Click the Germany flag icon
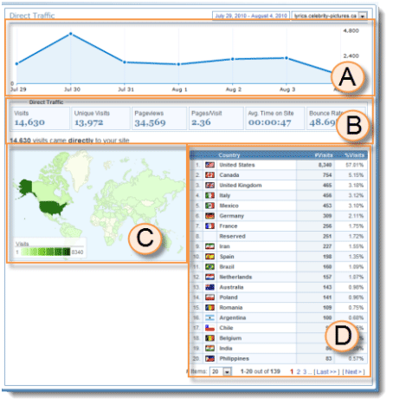Viewport: 393px width, 406px height. (209, 216)
